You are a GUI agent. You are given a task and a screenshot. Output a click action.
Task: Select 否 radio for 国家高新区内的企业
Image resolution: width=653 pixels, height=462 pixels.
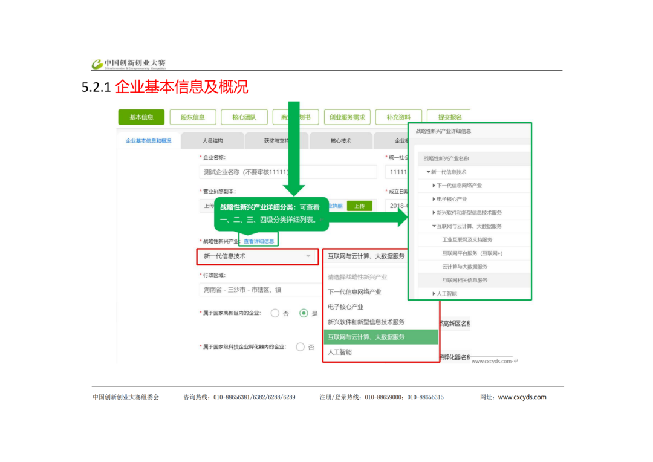tap(275, 313)
